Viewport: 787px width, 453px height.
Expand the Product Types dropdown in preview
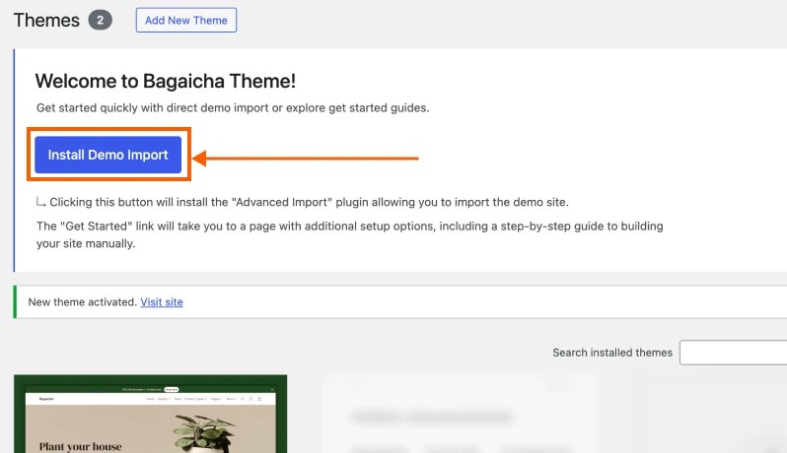pyautogui.click(x=194, y=399)
